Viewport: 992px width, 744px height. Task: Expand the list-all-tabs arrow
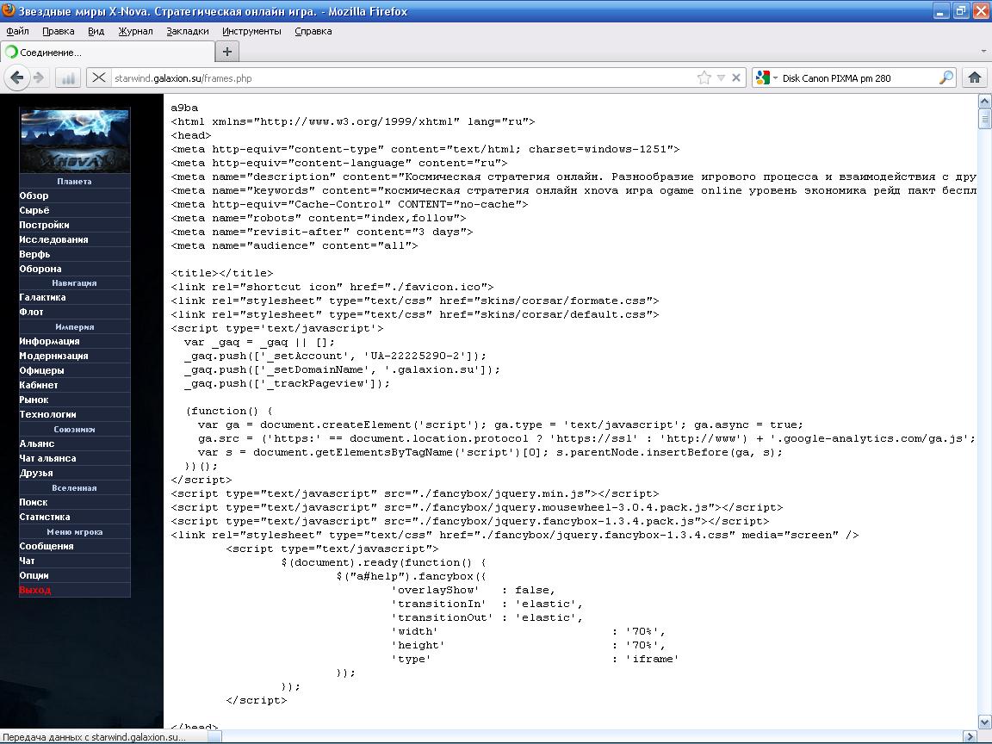(983, 52)
